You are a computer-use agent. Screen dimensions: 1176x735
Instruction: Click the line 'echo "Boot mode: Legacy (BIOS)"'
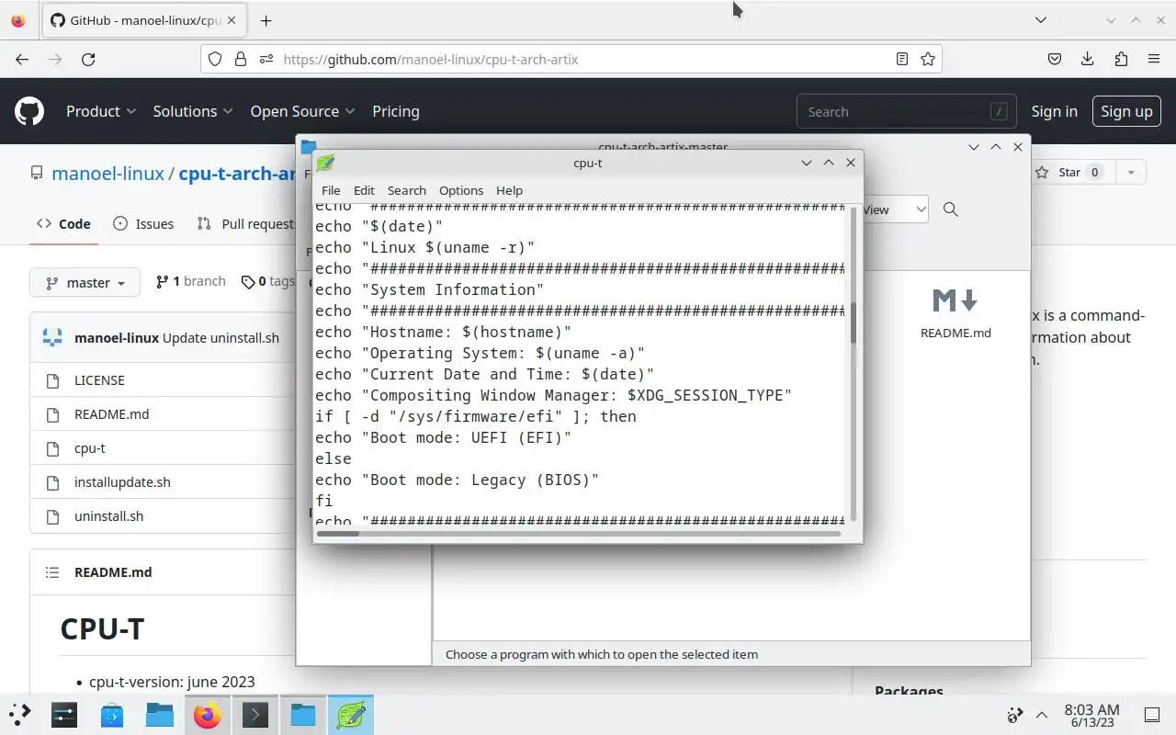458,480
